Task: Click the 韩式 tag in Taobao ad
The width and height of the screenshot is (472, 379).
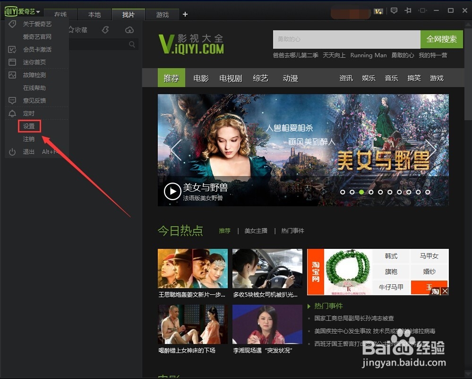Action: (x=391, y=256)
